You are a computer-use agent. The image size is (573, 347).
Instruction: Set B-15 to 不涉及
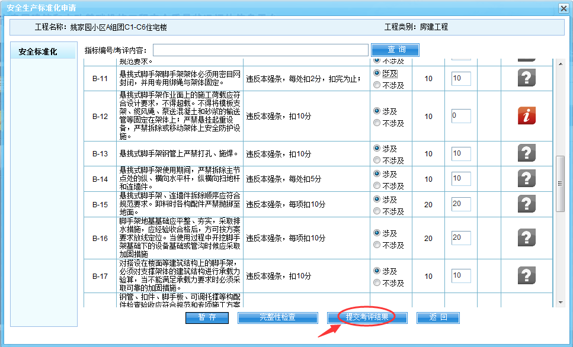click(377, 211)
